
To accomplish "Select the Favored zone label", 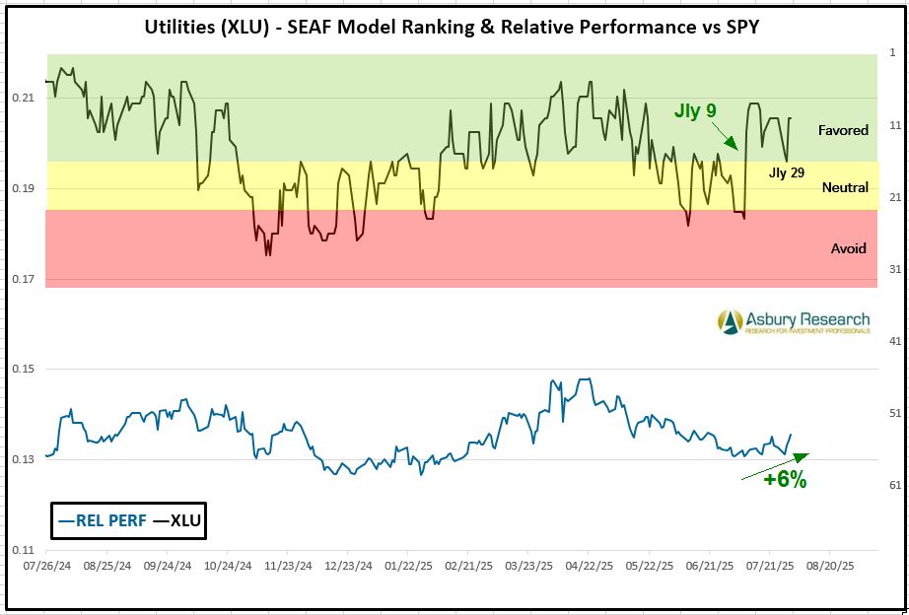I will 843,130.
